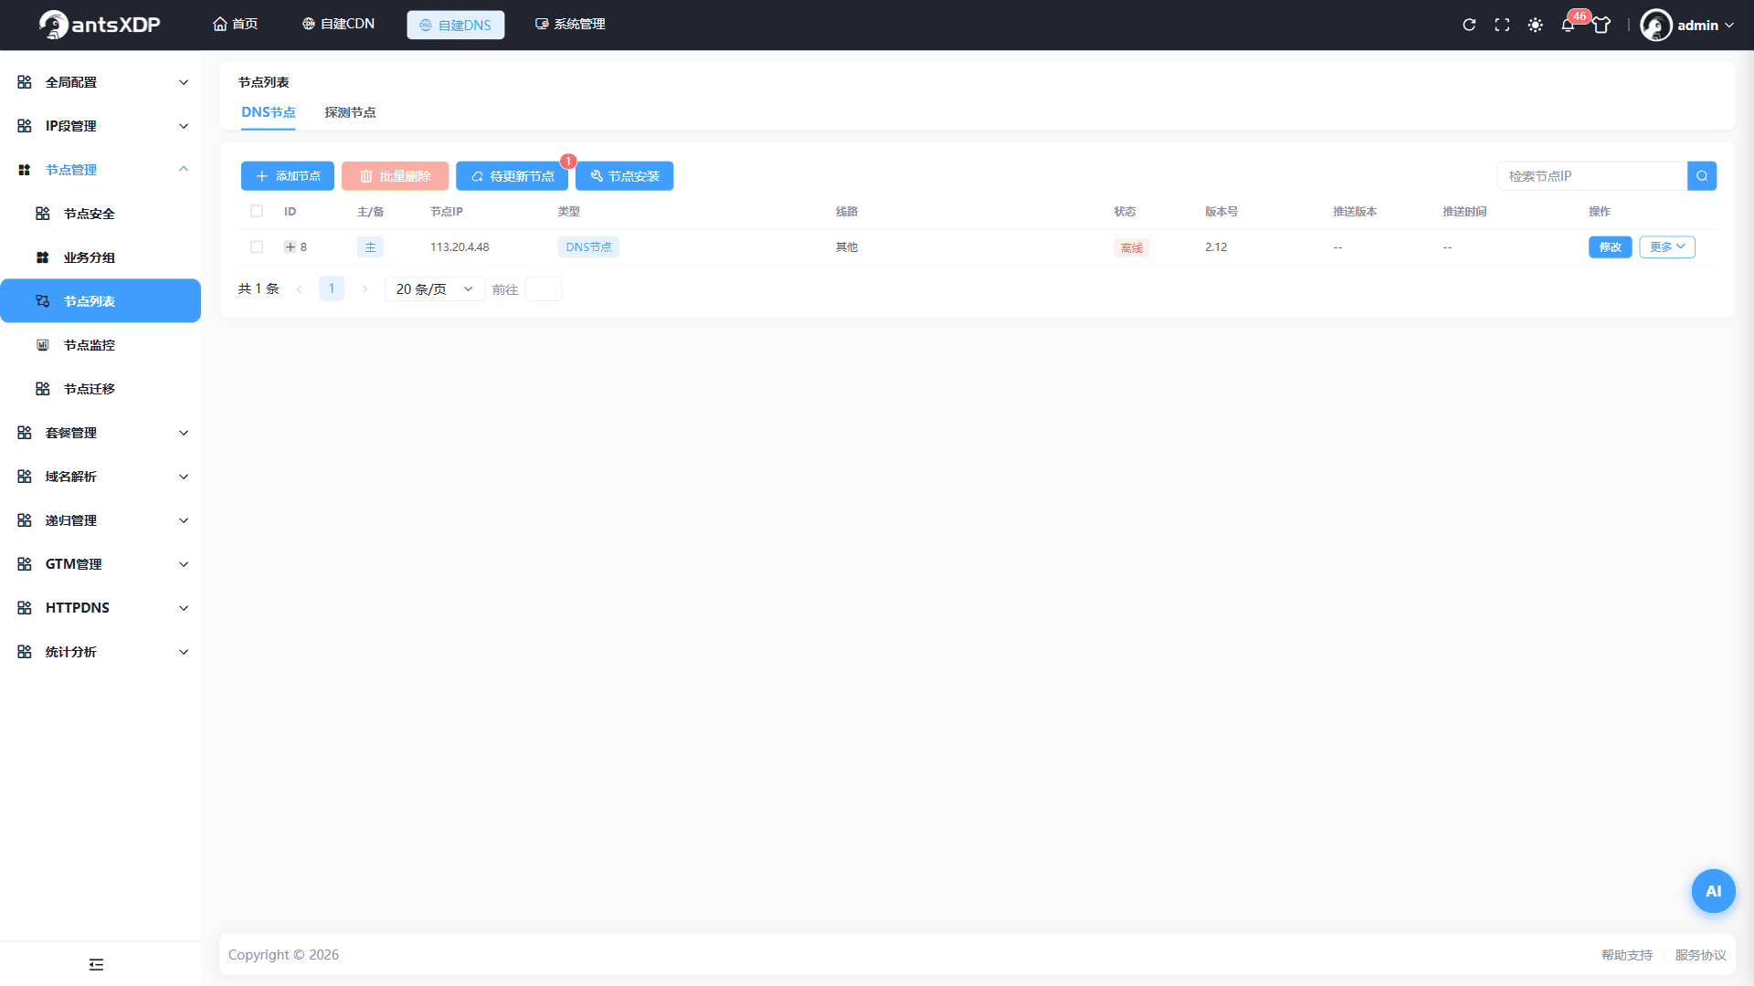
Task: Click 待更新节点 button
Action: (512, 176)
